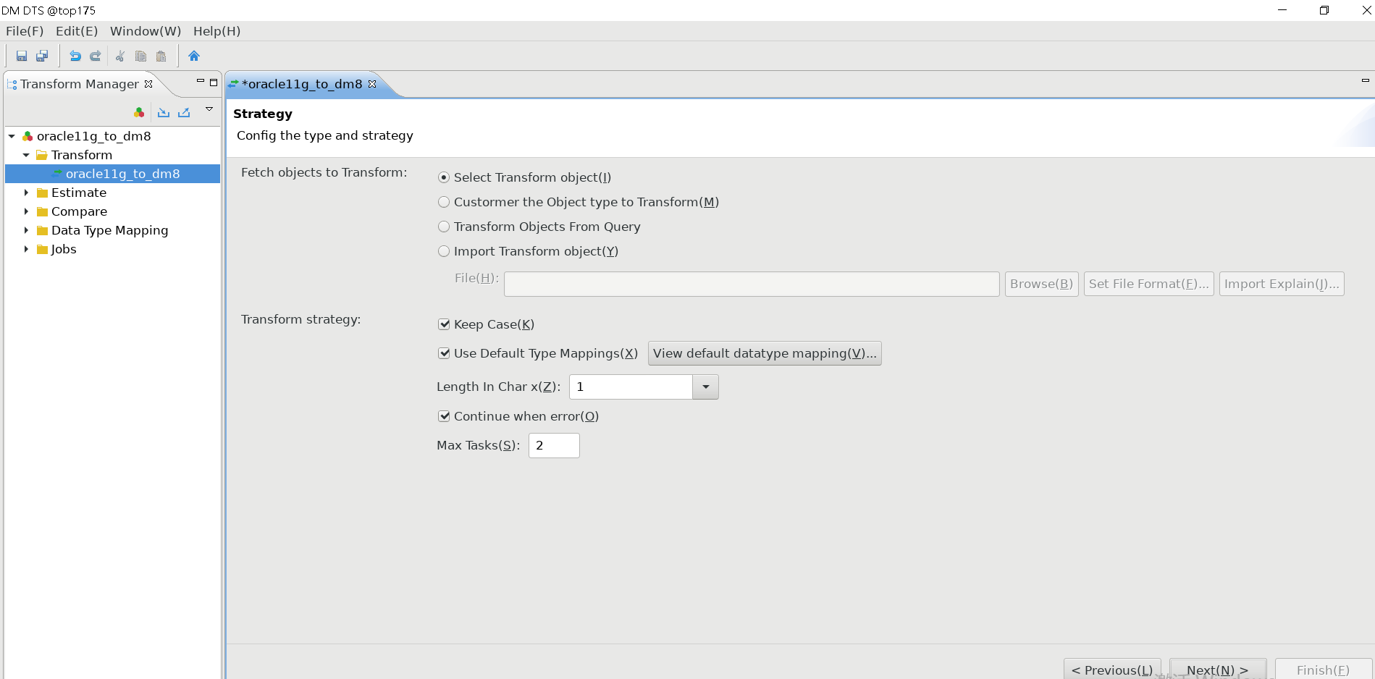Uncheck the Keep Case checkbox
This screenshot has width=1375, height=679.
(x=444, y=324)
